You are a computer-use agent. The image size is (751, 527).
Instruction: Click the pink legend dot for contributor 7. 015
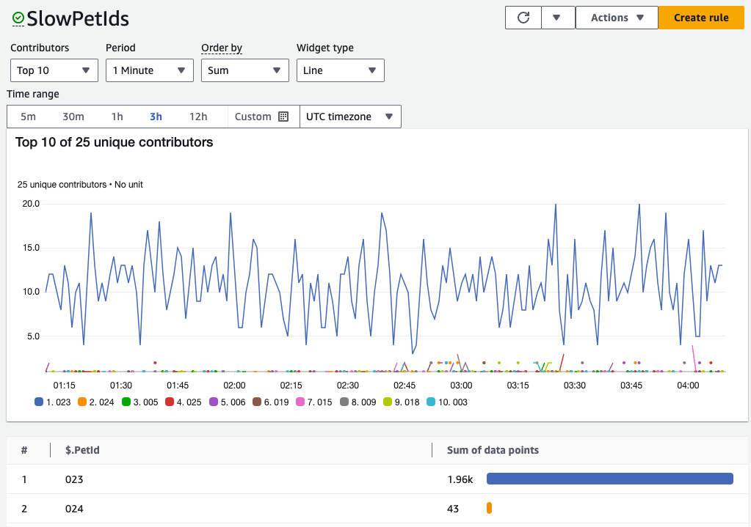tap(299, 402)
